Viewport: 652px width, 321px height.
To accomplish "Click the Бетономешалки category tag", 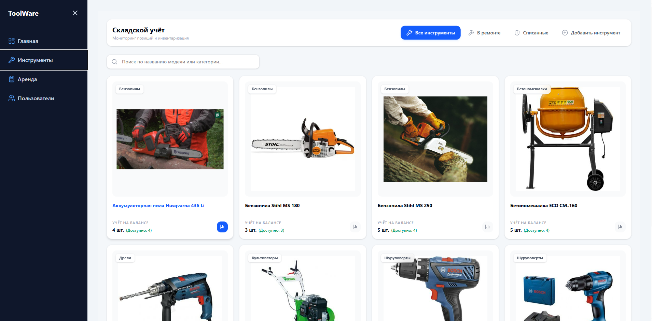I will click(532, 89).
